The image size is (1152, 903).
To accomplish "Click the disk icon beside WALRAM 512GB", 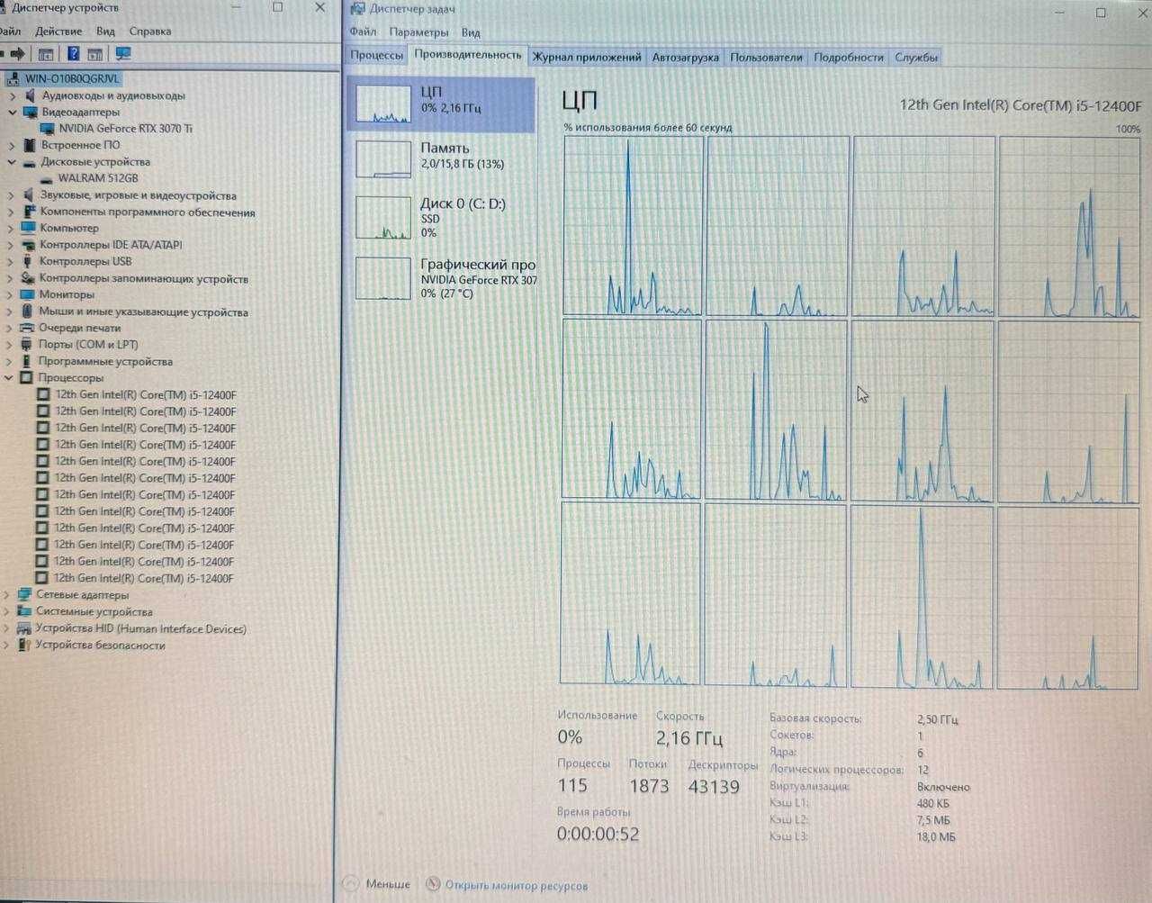I will tap(47, 178).
